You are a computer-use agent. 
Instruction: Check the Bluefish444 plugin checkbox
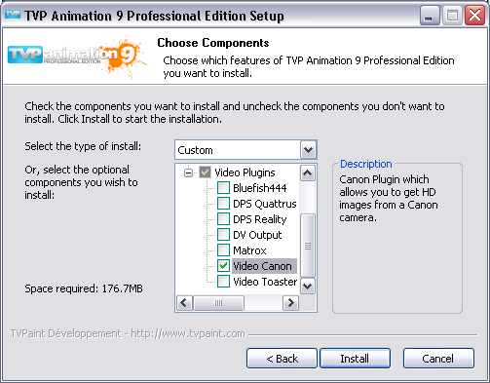pyautogui.click(x=223, y=188)
